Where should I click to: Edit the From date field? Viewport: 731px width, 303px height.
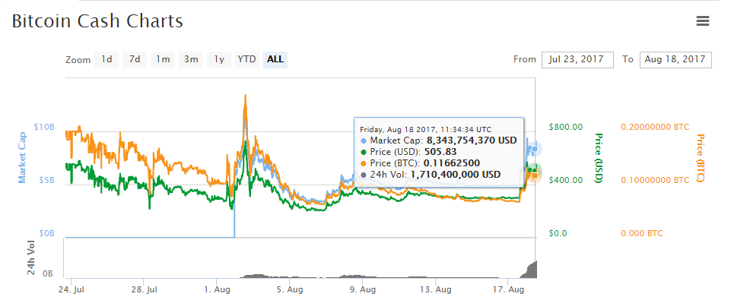pos(577,60)
